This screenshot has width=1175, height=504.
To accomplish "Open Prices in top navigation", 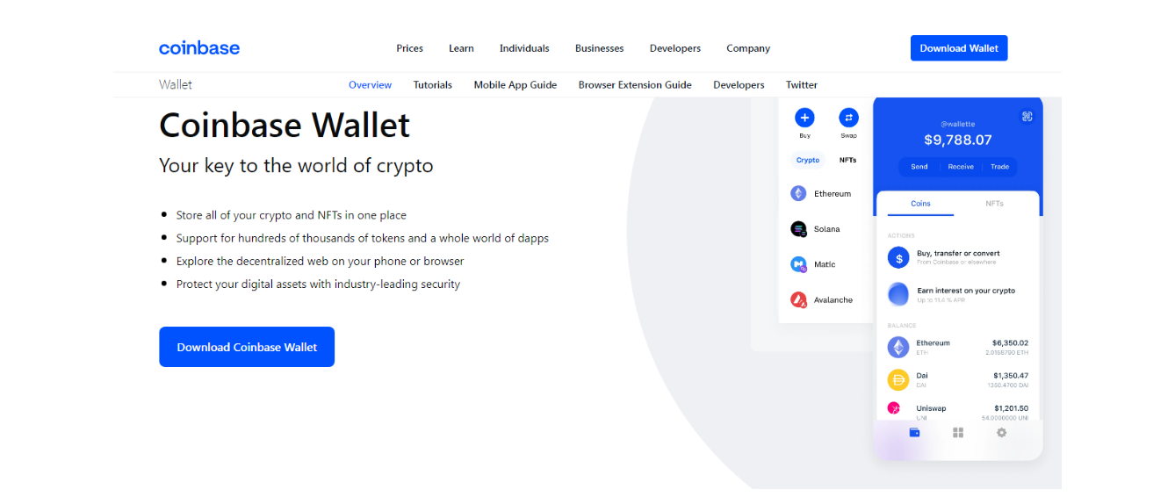I will point(410,48).
